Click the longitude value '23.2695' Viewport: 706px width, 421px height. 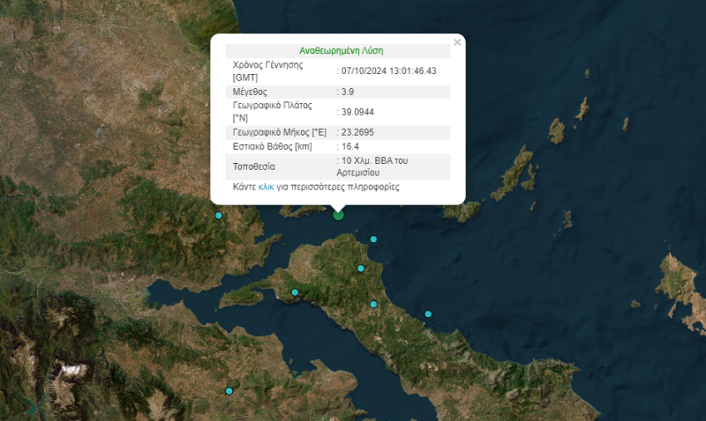tap(357, 132)
